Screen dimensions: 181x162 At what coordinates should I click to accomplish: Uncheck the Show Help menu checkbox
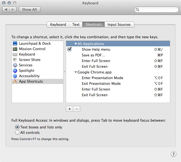[x=69, y=49]
